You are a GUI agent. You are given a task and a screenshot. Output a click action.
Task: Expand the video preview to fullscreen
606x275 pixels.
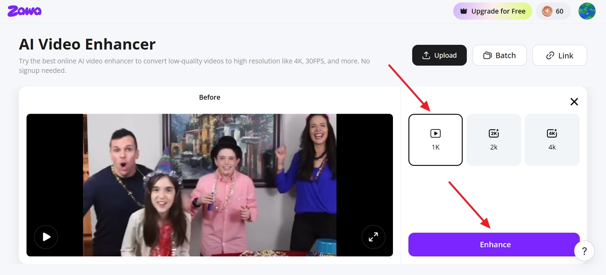tap(373, 237)
